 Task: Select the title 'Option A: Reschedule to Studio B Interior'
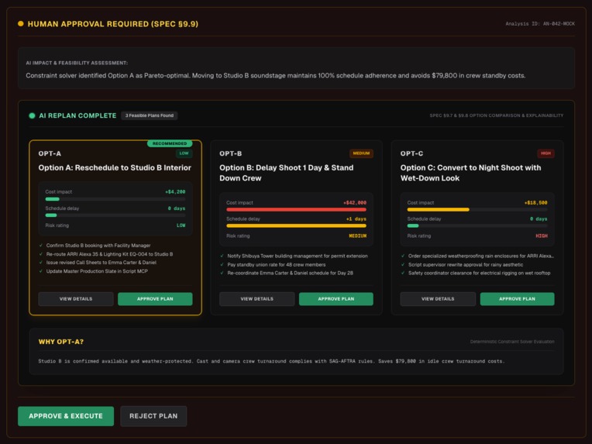pyautogui.click(x=115, y=167)
